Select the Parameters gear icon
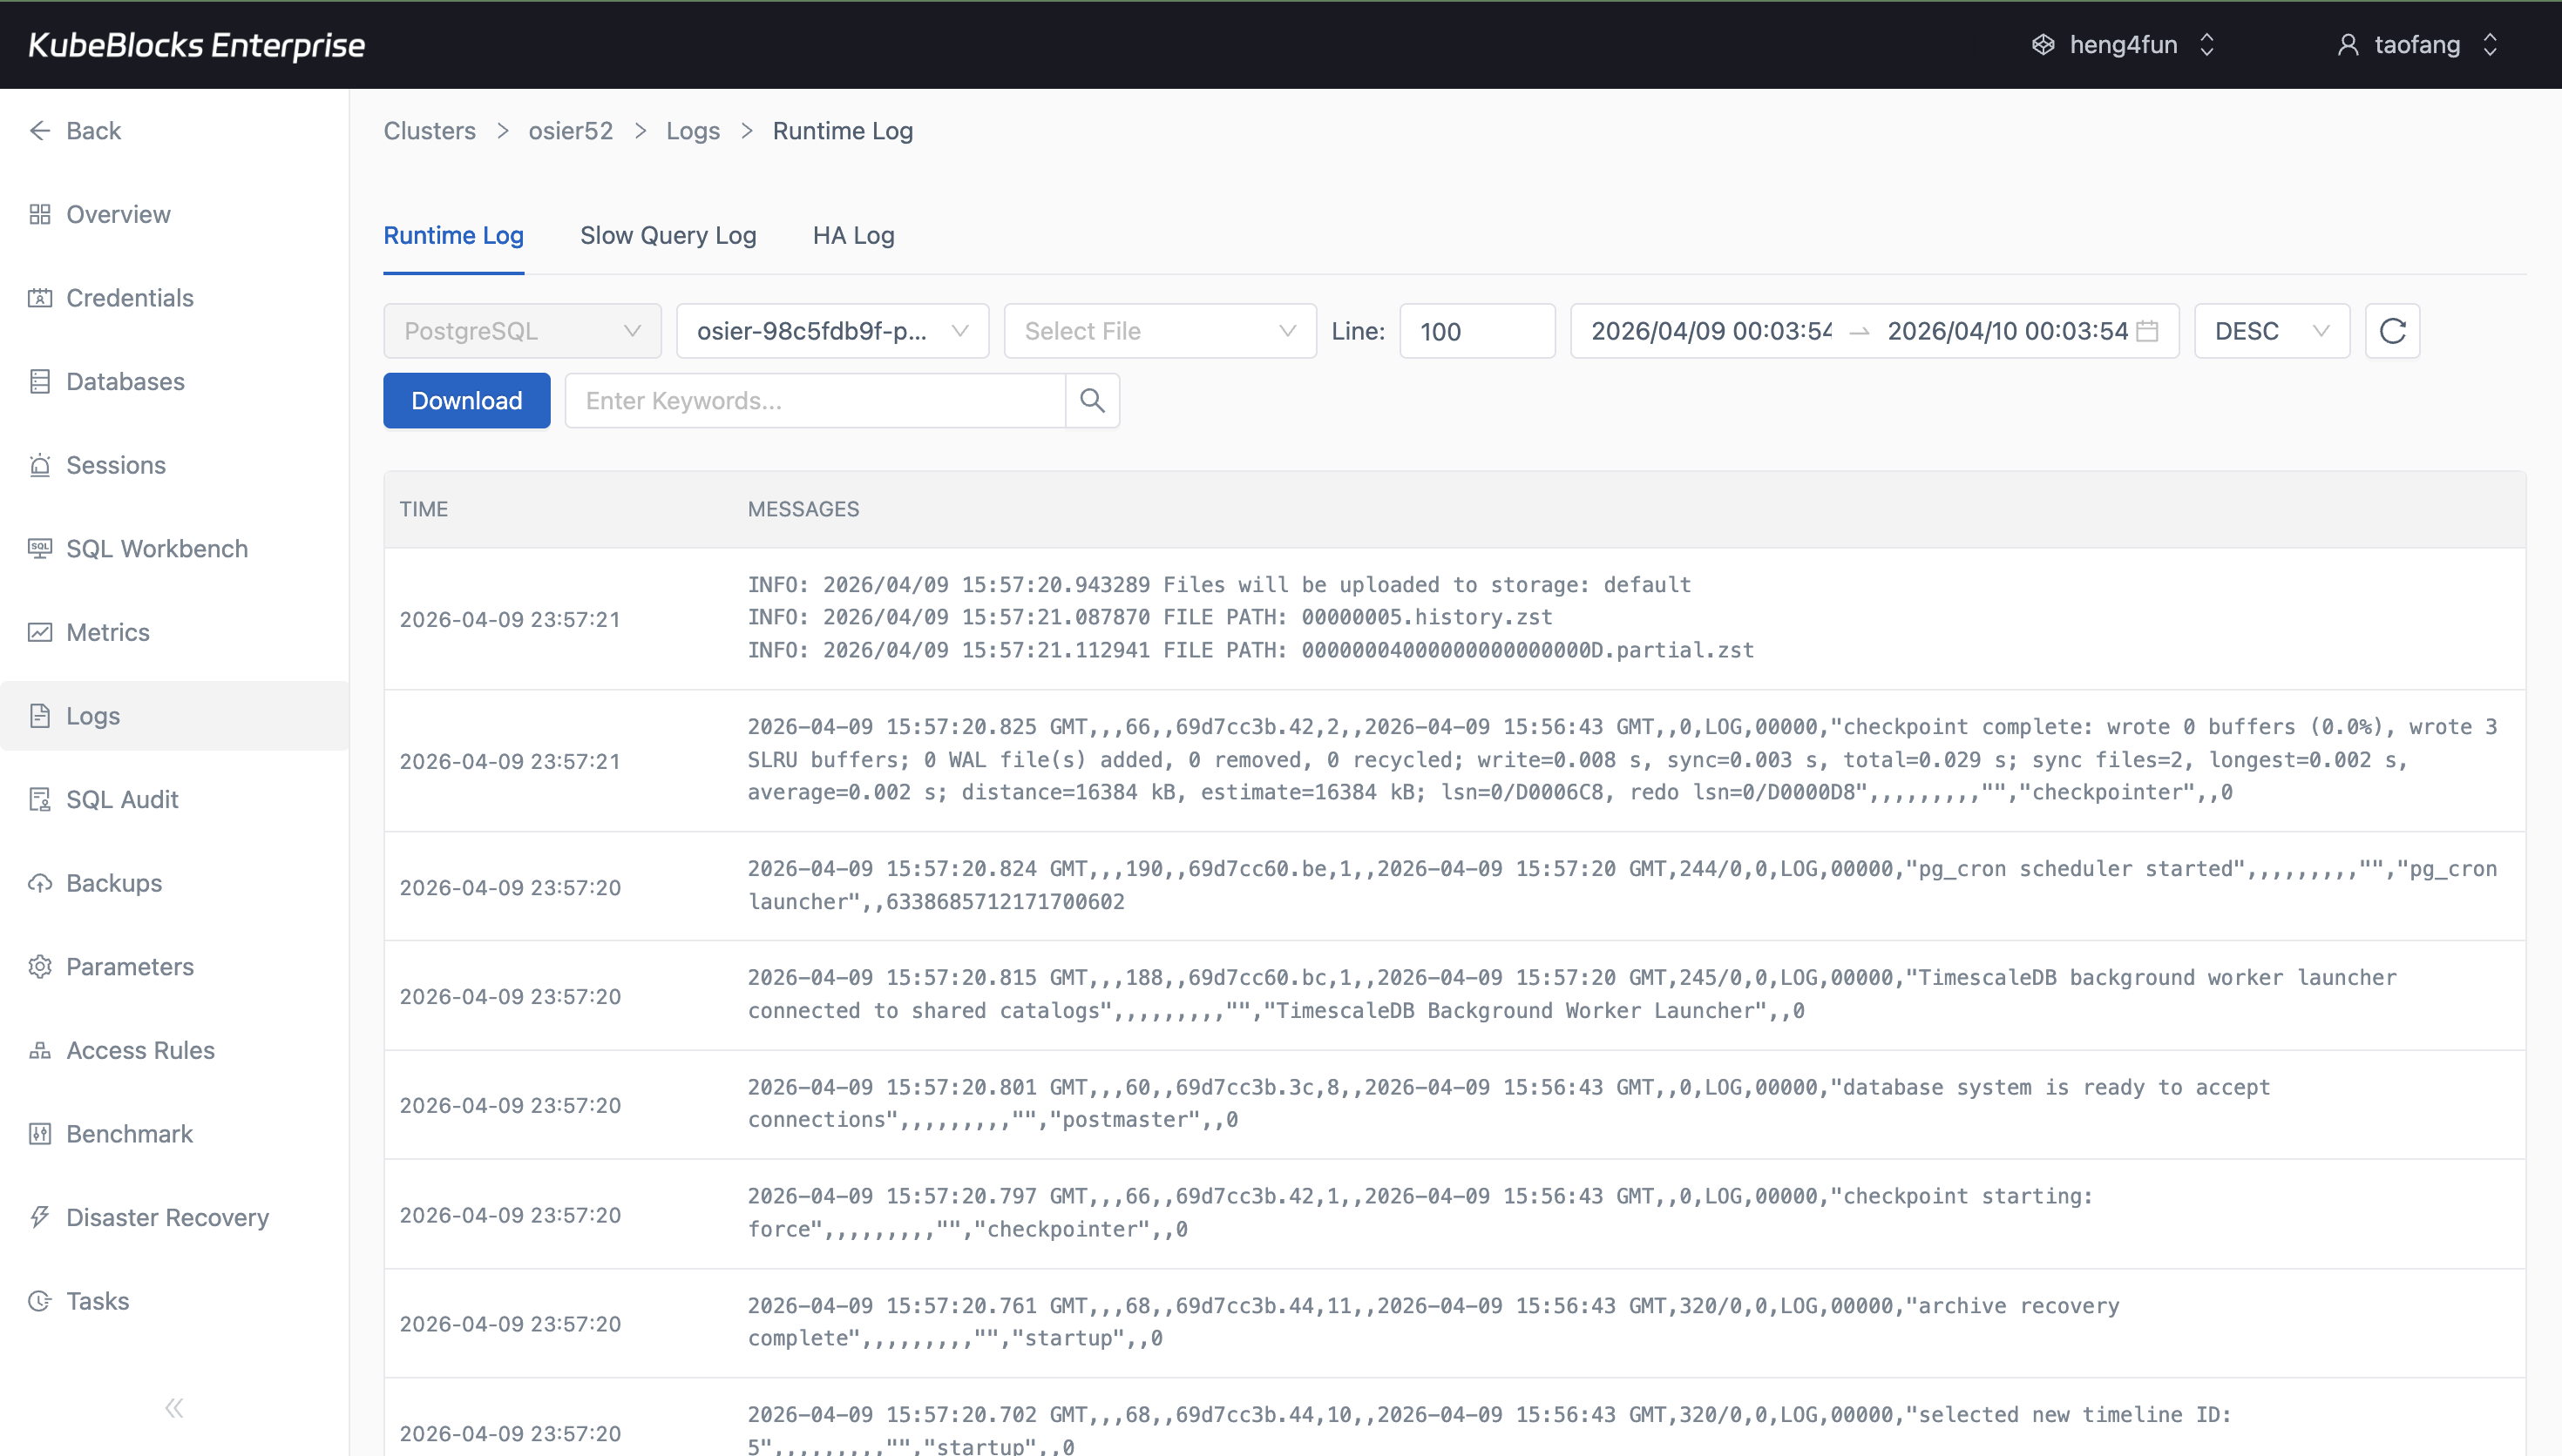 click(40, 967)
